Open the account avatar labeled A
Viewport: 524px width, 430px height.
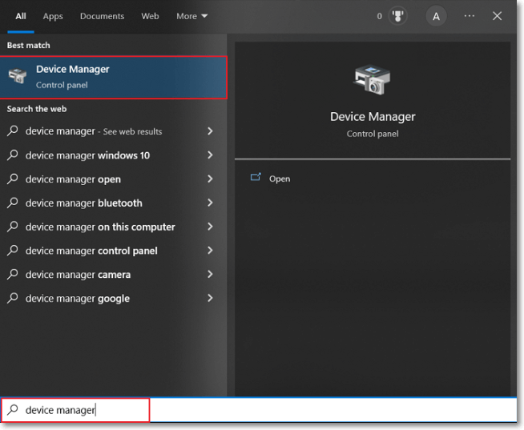(x=436, y=16)
